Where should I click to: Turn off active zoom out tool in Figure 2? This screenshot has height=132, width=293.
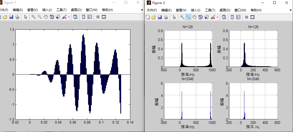188,17
